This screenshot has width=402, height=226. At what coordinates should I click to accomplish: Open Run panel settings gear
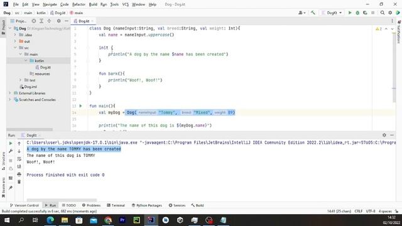coord(384,135)
